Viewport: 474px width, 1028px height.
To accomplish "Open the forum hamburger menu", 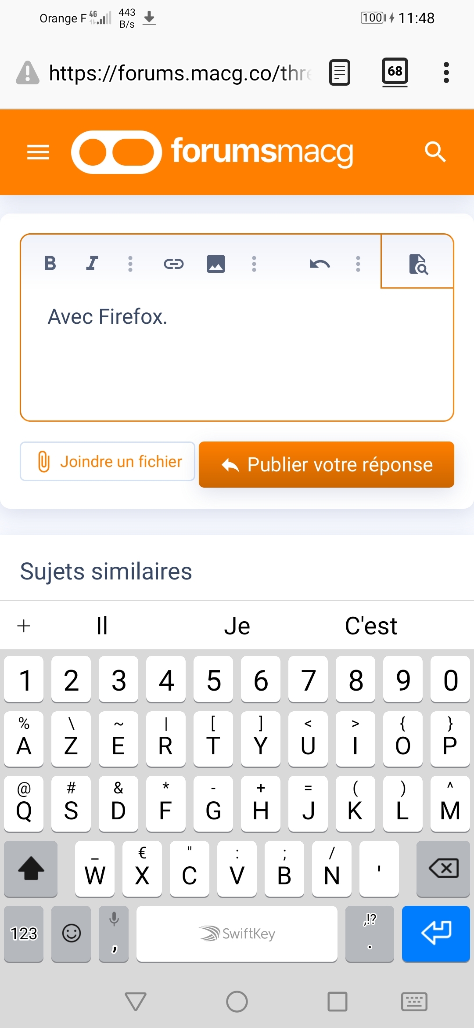I will (x=38, y=152).
